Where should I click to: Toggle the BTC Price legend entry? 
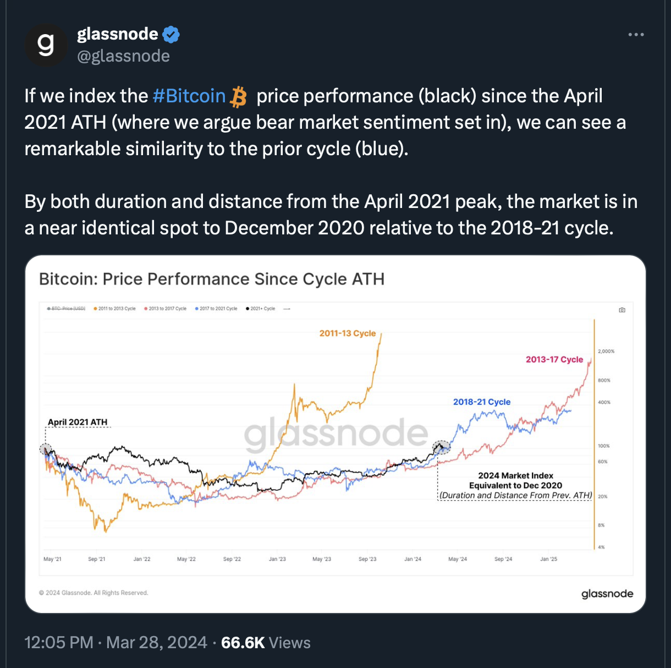pyautogui.click(x=66, y=309)
